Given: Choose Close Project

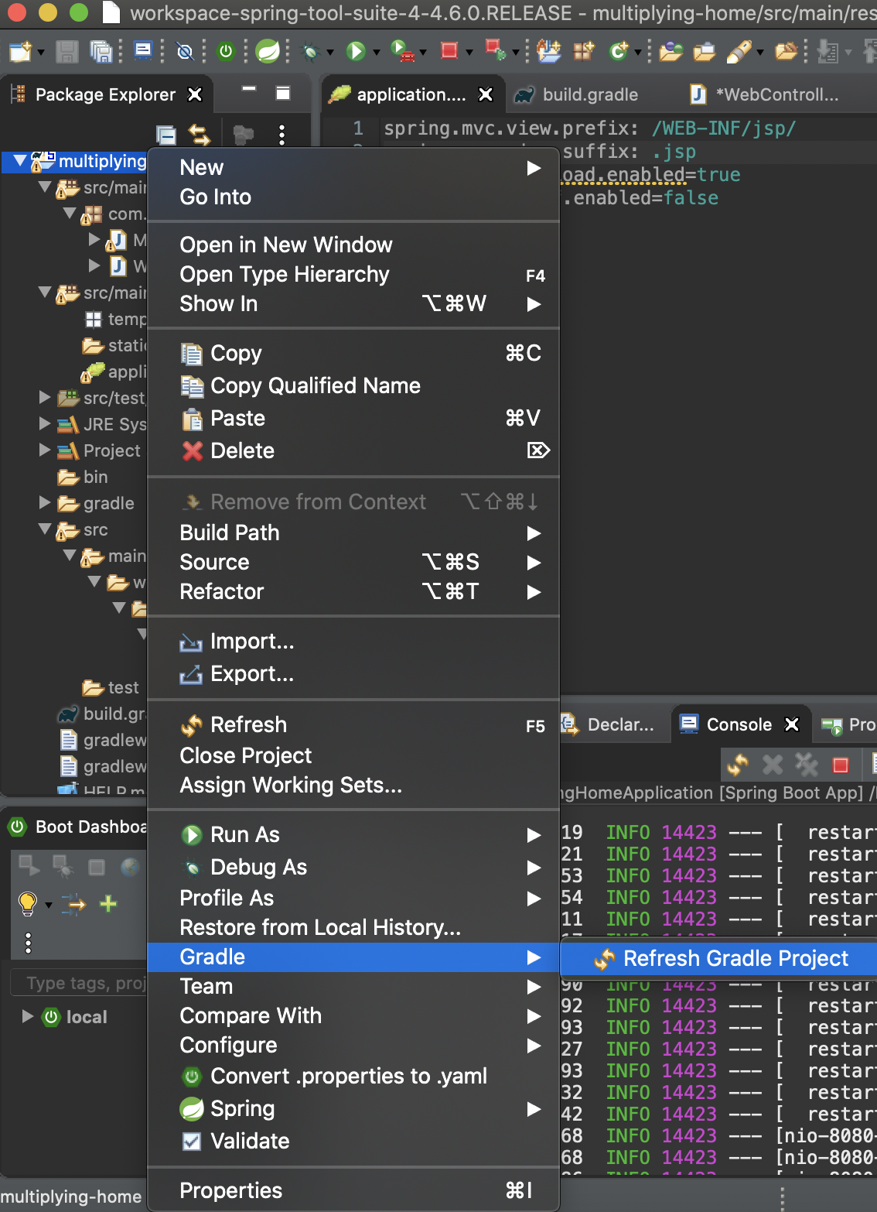Looking at the screenshot, I should (x=353, y=755).
